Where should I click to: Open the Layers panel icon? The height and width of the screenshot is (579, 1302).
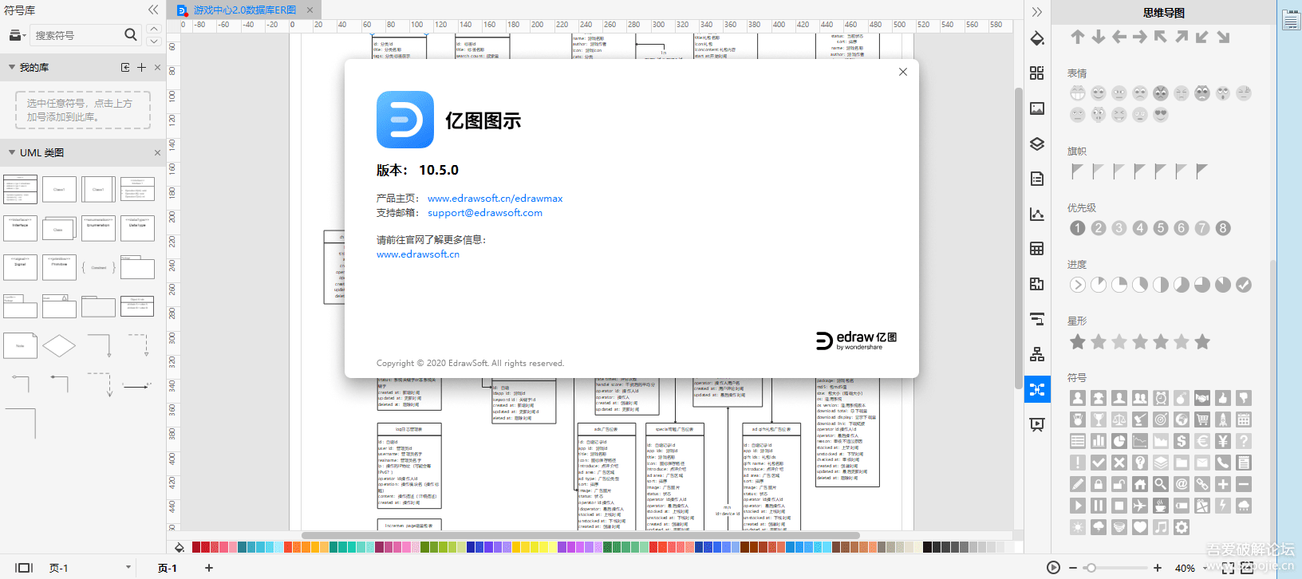click(x=1037, y=144)
